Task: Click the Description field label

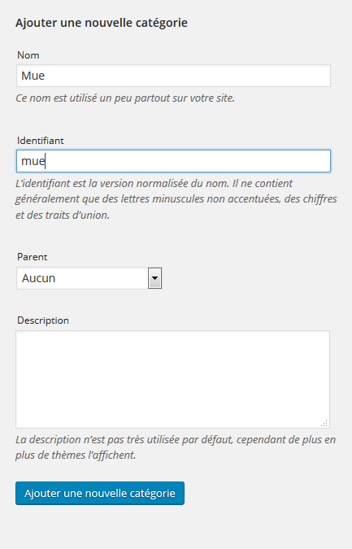Action: pyautogui.click(x=43, y=320)
